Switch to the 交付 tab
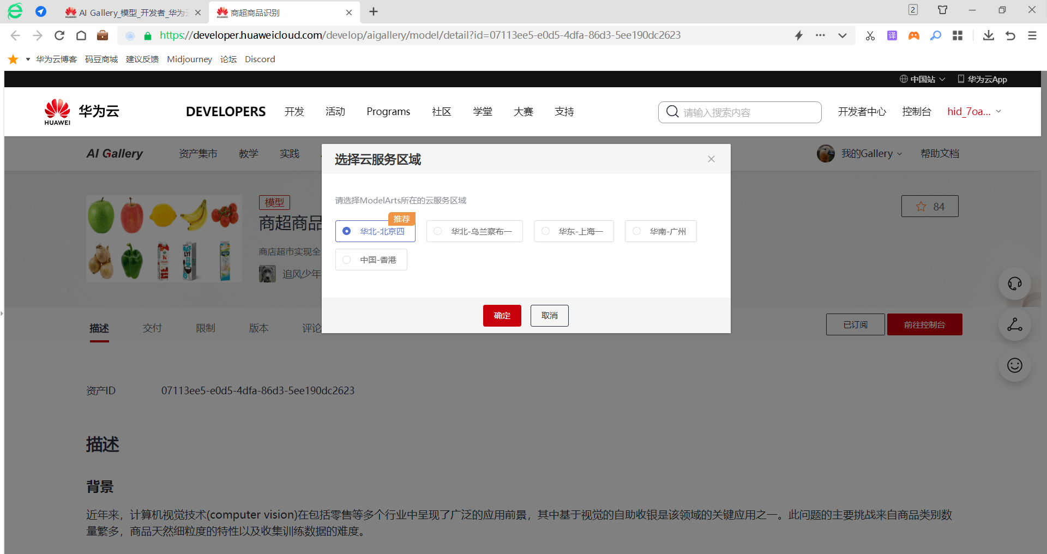The width and height of the screenshot is (1047, 554). click(x=153, y=328)
